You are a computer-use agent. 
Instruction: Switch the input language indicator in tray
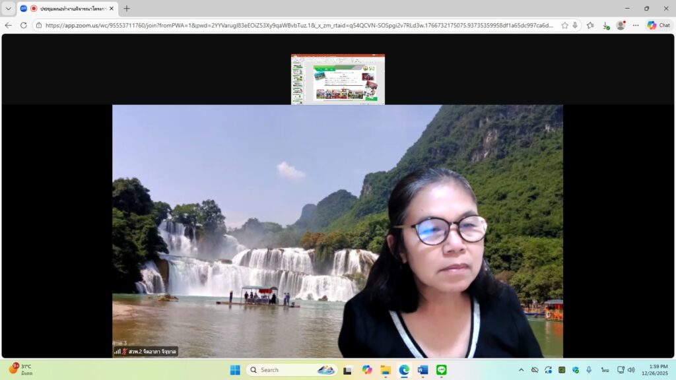point(605,370)
